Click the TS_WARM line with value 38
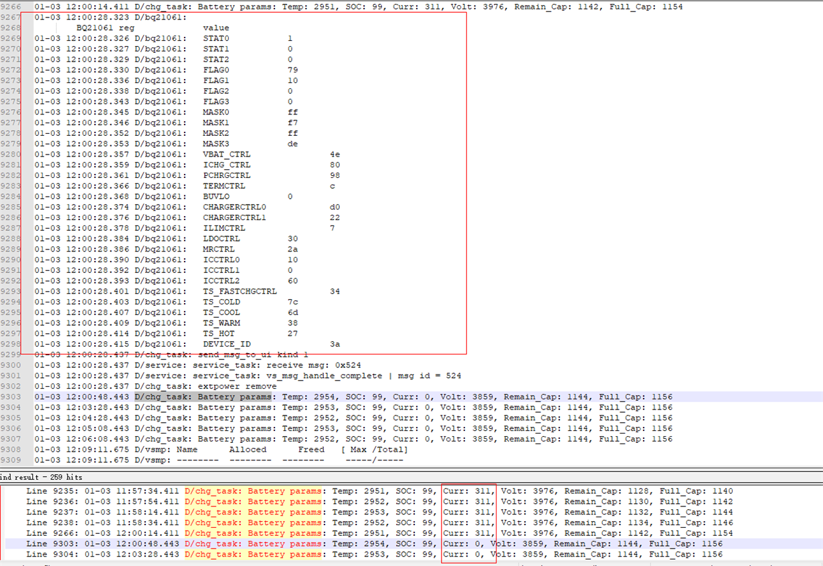 point(166,323)
